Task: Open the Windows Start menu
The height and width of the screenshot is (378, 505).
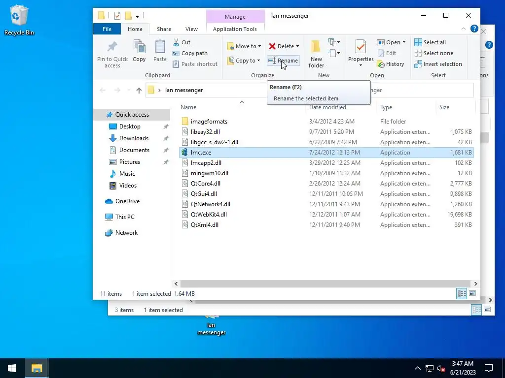Action: tap(12, 368)
